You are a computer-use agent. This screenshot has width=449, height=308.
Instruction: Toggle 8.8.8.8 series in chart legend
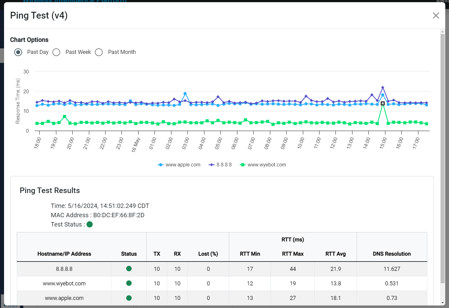220,165
